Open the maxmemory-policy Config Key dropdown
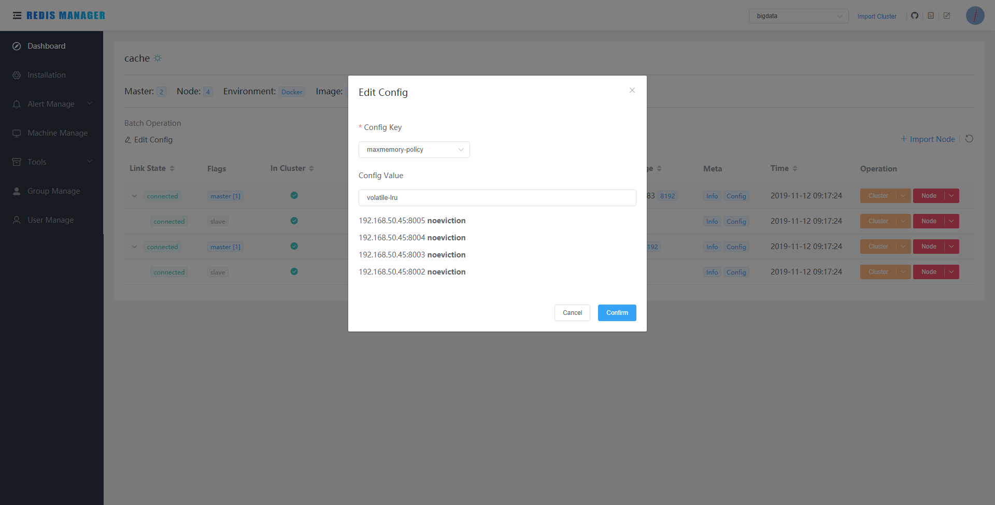The height and width of the screenshot is (505, 995). pyautogui.click(x=414, y=150)
